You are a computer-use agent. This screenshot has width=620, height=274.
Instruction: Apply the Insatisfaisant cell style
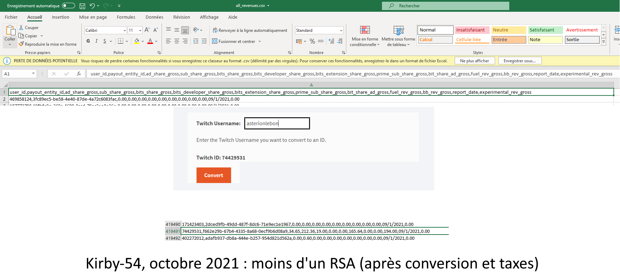[x=472, y=30]
